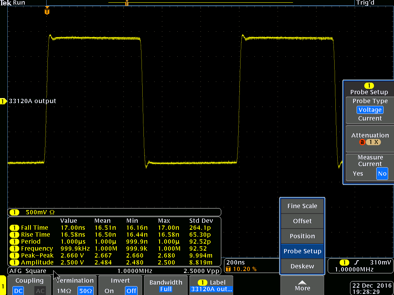Click the 500mV Ω vertical scale readout
The image size is (394, 295).
coord(40,212)
